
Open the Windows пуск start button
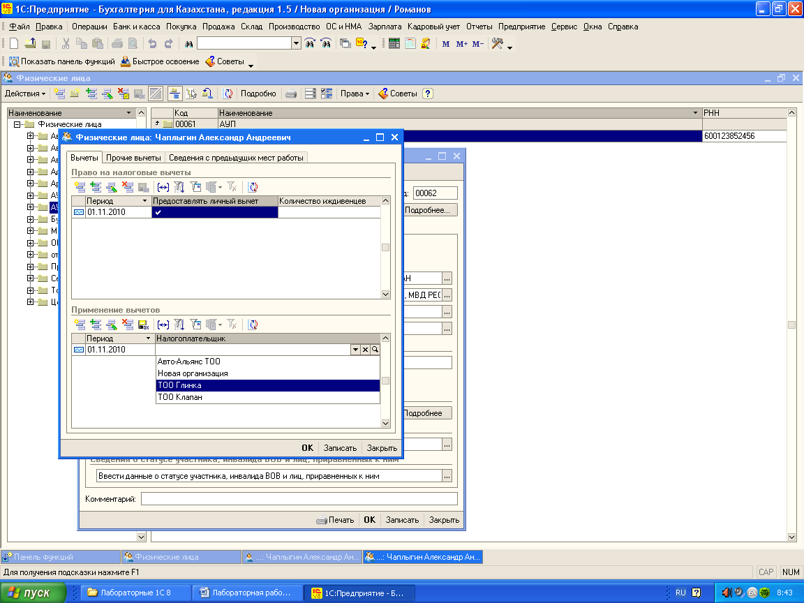[33, 593]
